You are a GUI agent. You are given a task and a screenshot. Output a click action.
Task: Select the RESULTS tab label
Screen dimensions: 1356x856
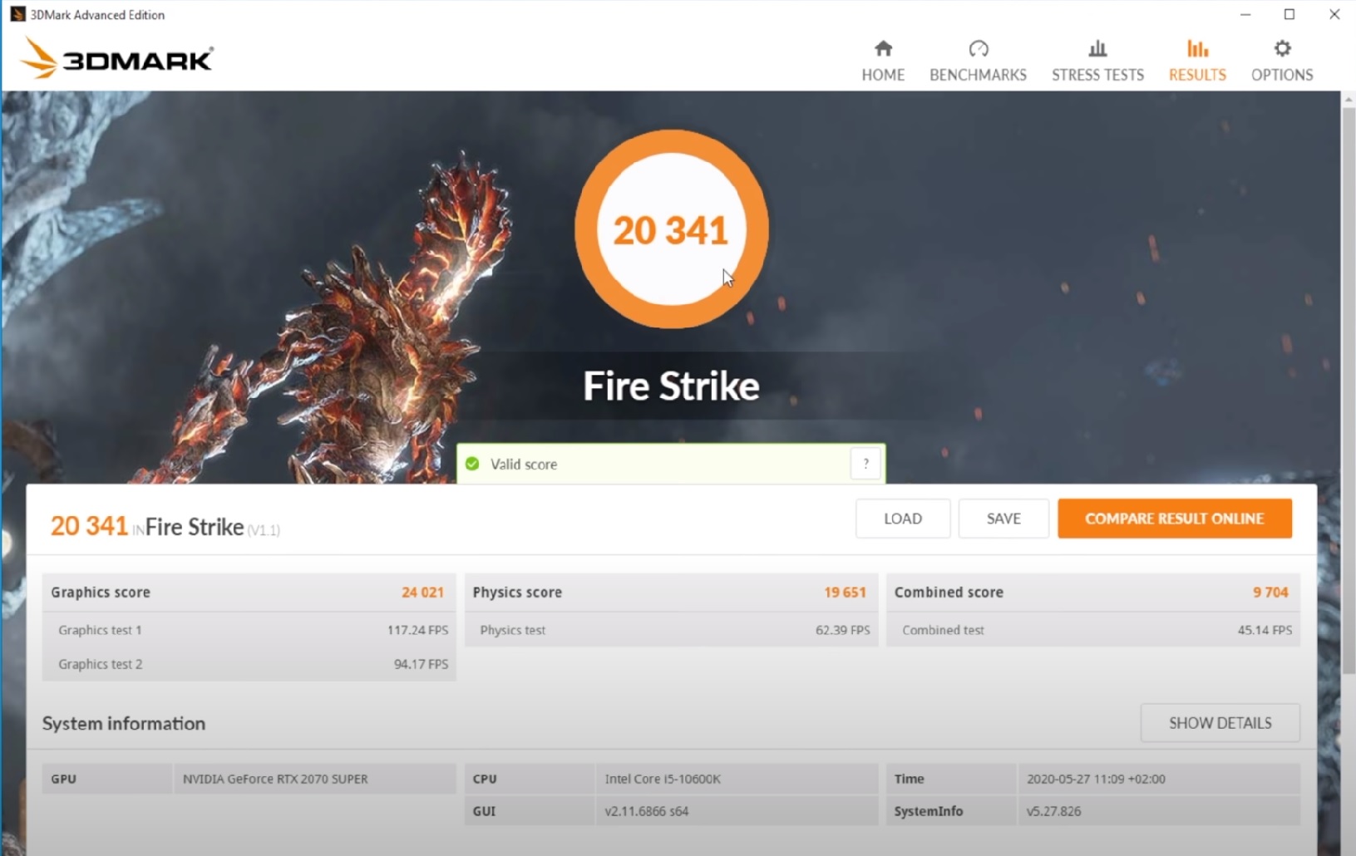tap(1197, 75)
